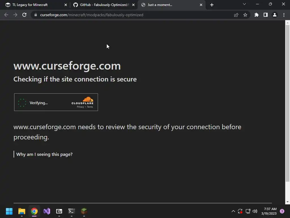View site security lock info

tap(36, 15)
